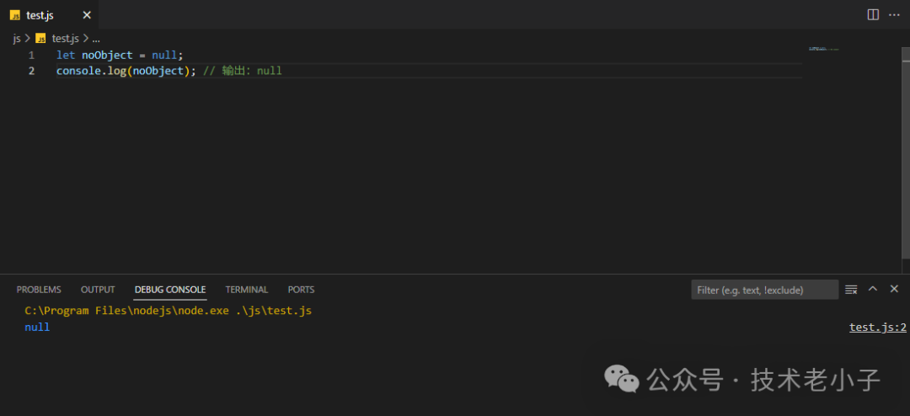Open the TERMINAL tab
910x416 pixels.
(x=246, y=290)
